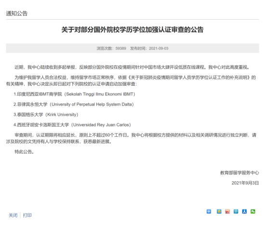Close the announcement via 关闭 link
266x226 pixels.
coord(13,215)
